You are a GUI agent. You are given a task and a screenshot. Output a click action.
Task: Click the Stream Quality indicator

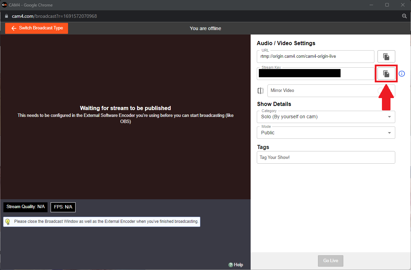click(26, 207)
